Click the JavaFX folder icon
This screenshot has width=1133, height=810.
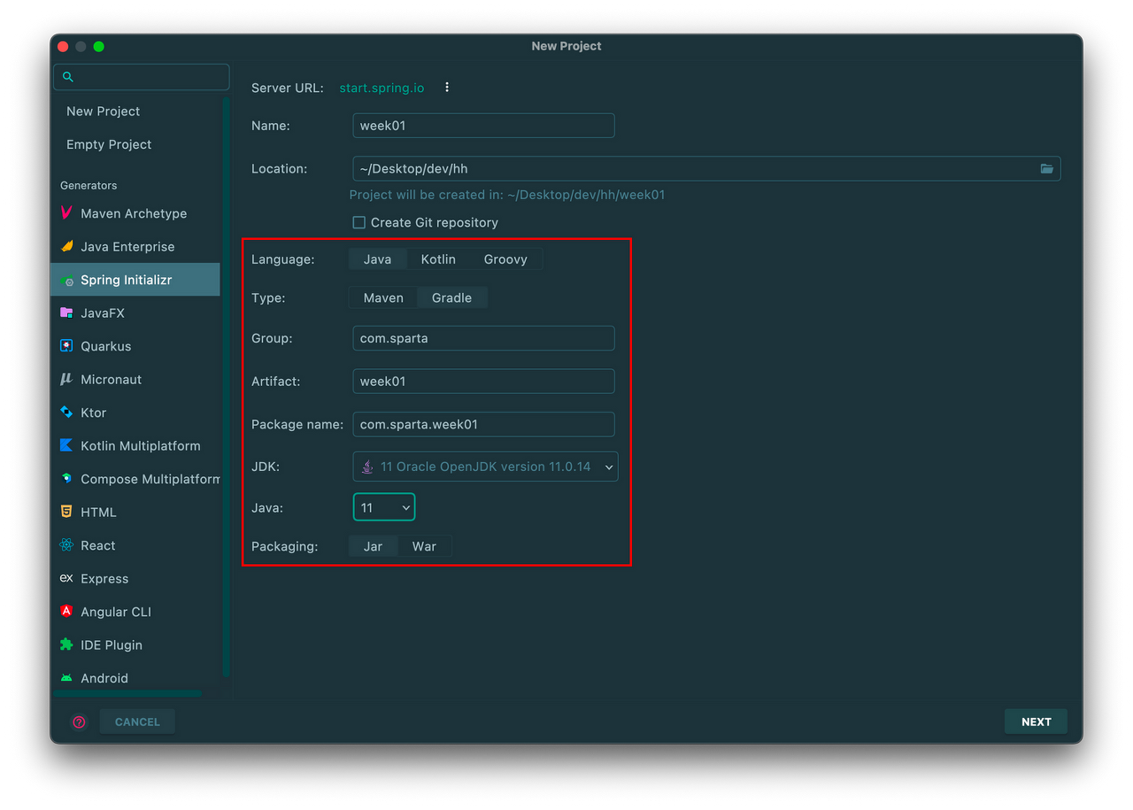pyautogui.click(x=66, y=312)
